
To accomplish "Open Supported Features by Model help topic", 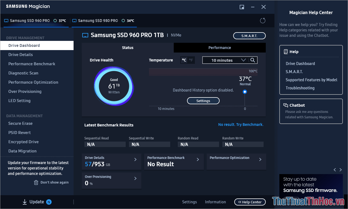I will 311,80.
